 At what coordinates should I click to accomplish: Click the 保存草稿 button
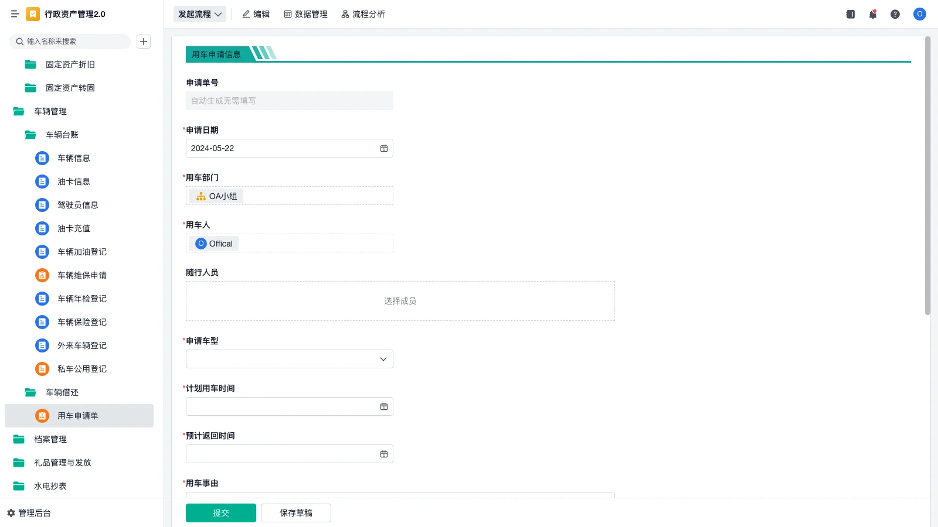(296, 513)
